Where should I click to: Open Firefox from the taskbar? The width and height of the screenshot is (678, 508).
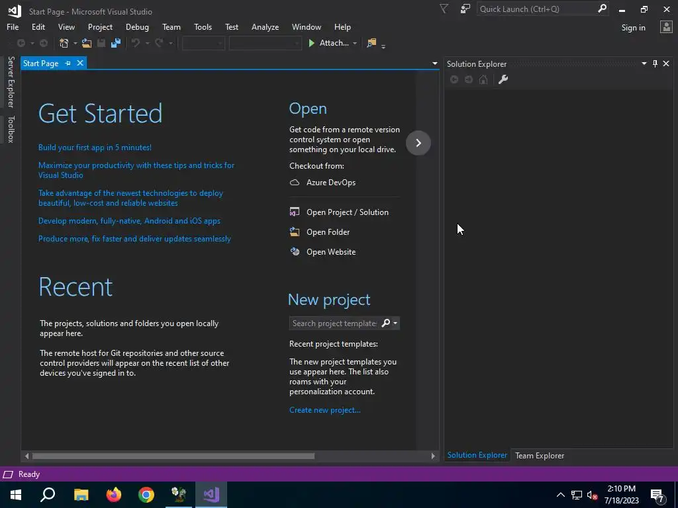tap(114, 495)
